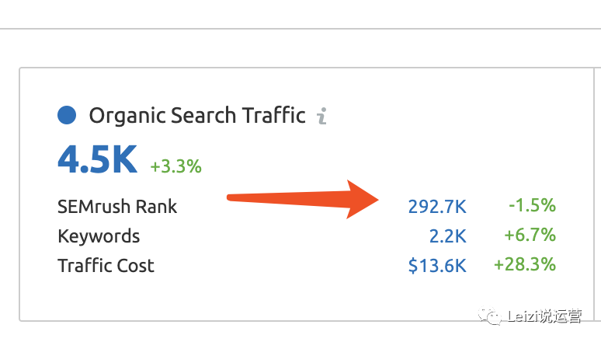Open the $13.6K traffic cost link
601x342 pixels.
pyautogui.click(x=437, y=266)
